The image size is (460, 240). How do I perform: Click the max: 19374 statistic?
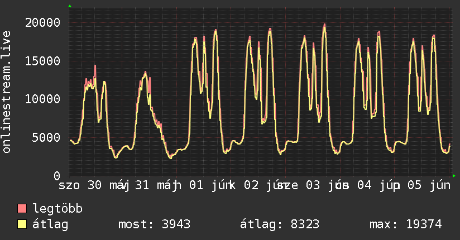click(406, 224)
